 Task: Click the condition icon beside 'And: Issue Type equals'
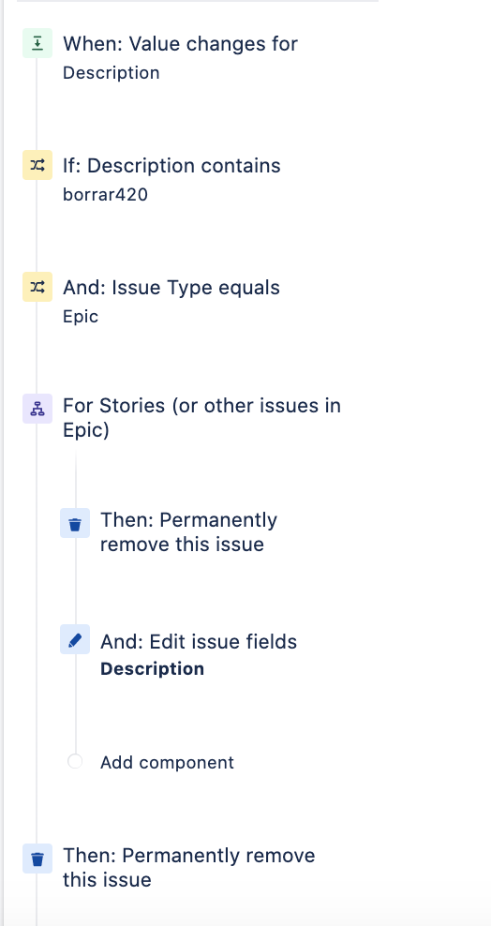pos(37,287)
